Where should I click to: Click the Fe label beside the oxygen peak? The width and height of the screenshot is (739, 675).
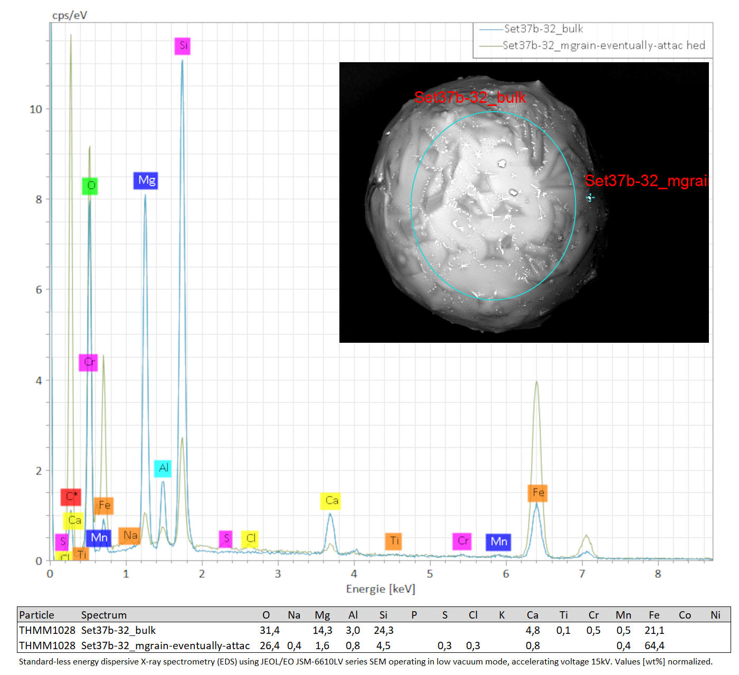104,505
